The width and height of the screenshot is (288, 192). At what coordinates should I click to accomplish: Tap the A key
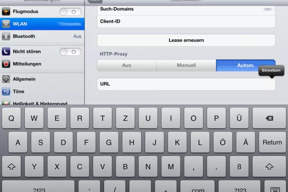[18, 142]
